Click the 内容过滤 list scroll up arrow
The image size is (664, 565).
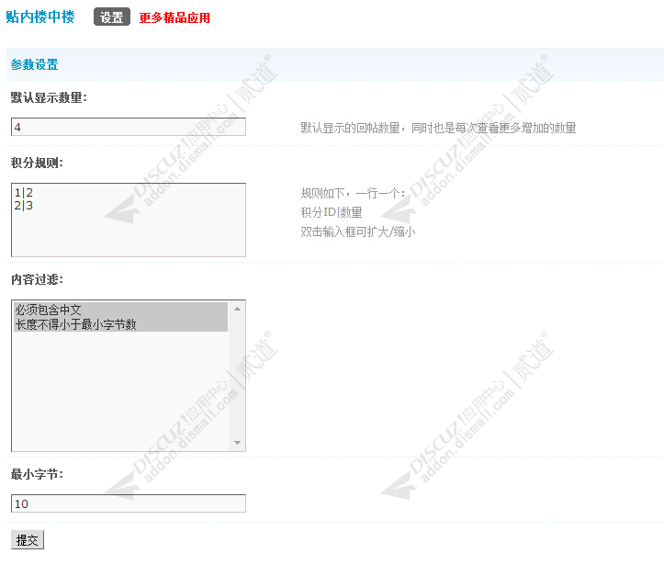pyautogui.click(x=237, y=309)
